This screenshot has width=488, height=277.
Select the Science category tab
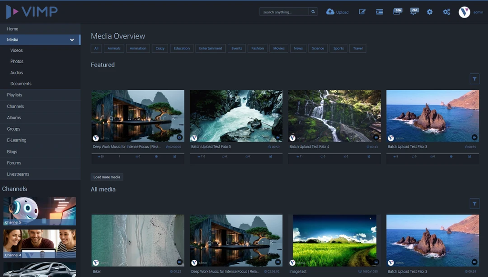point(318,48)
